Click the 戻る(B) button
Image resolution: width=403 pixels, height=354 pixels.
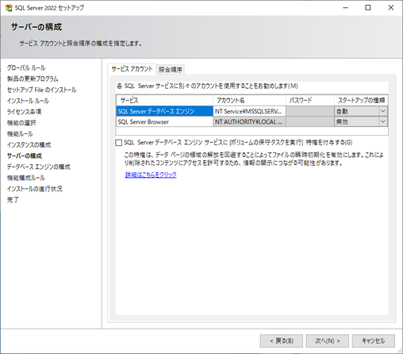click(282, 341)
